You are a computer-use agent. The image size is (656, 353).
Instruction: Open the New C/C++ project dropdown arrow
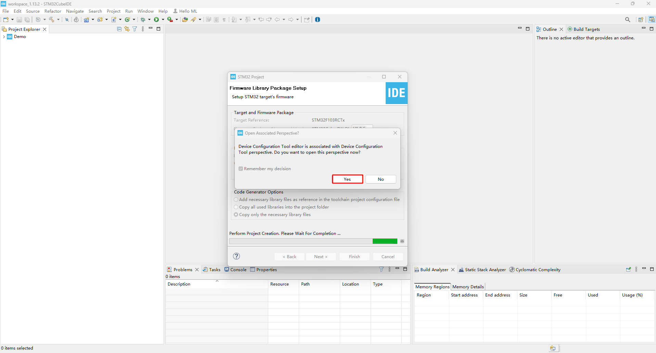click(93, 20)
